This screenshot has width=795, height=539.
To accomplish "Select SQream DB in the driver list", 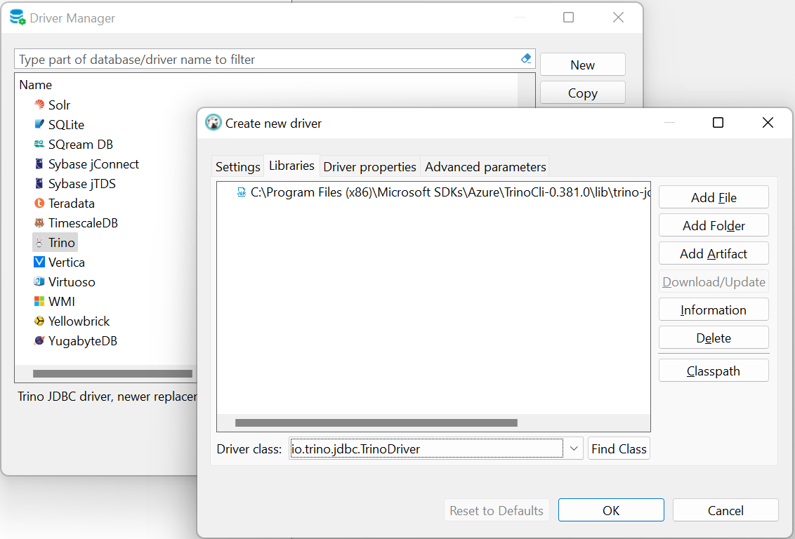I will click(81, 145).
